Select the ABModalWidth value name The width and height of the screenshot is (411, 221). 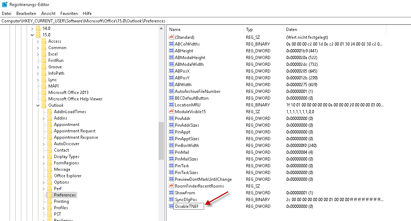189,64
